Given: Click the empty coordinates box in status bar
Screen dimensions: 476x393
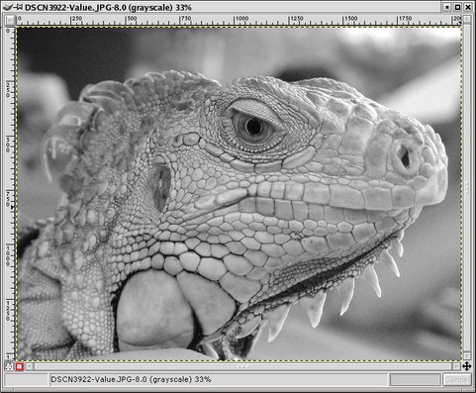Looking at the screenshot, I should [27, 380].
